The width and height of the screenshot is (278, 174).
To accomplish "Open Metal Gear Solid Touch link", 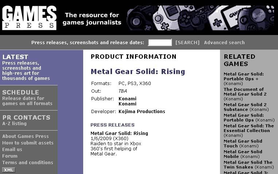I will [243, 143].
